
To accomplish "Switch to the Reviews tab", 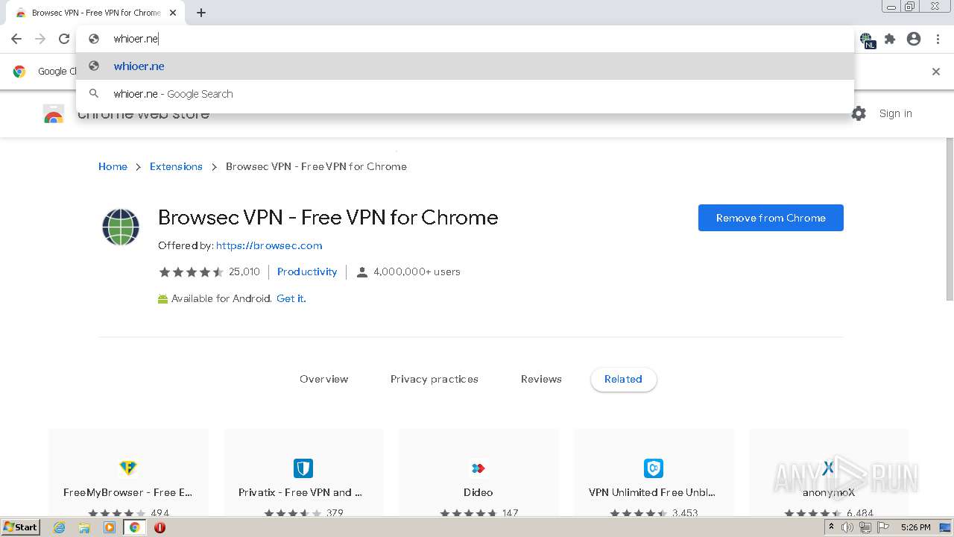I will click(x=541, y=379).
